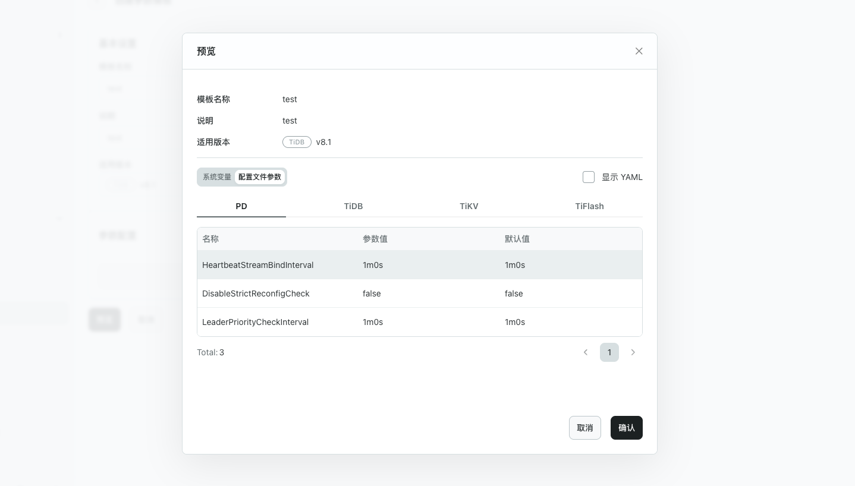Click the 取消 button
The width and height of the screenshot is (855, 486).
[584, 428]
